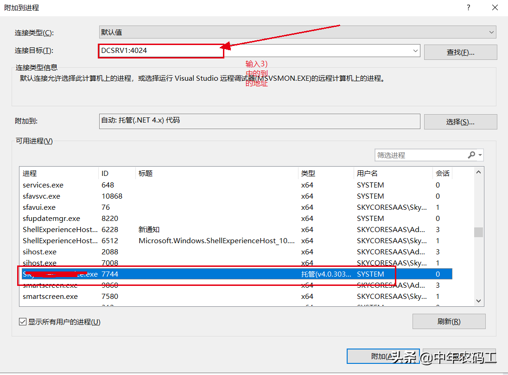The width and height of the screenshot is (508, 375).
Task: Select smartscreen.exe with ID 9860
Action: click(236, 285)
